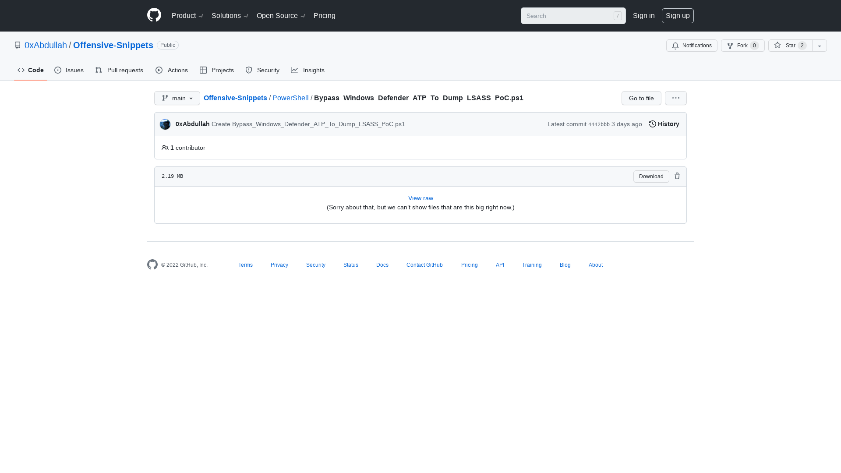The image size is (841, 473).
Task: Click the PowerShell breadcrumb link
Action: [290, 98]
